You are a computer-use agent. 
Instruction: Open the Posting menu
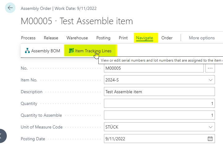coord(103,38)
